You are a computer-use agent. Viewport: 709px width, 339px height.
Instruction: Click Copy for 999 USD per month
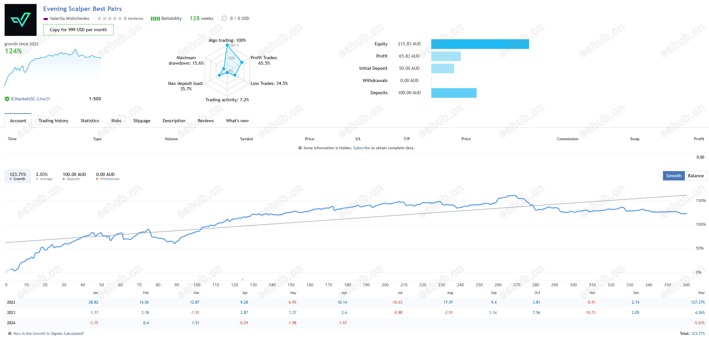(x=78, y=30)
